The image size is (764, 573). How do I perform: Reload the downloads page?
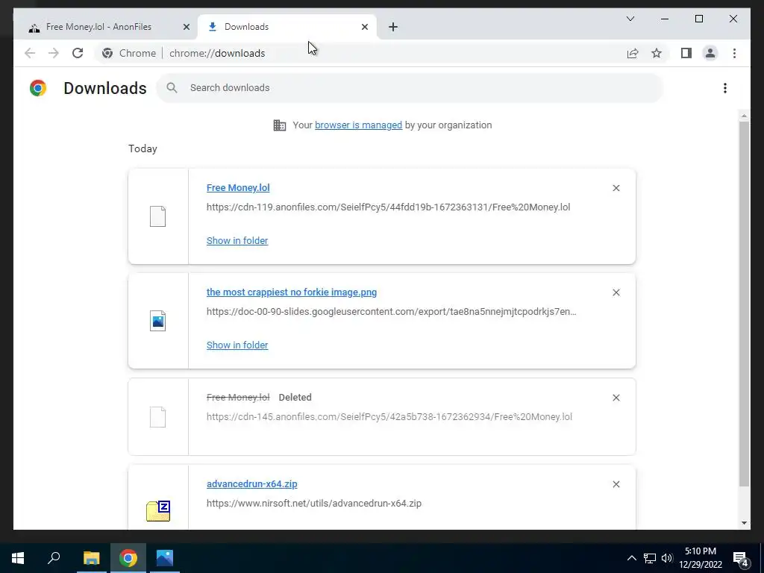pos(78,53)
